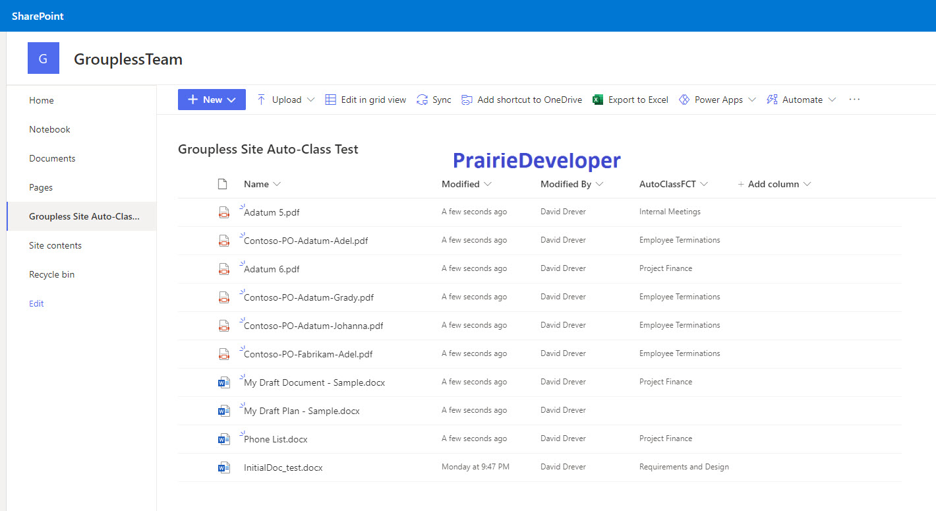Image resolution: width=936 pixels, height=511 pixels.
Task: Click the Word icon for InitialDoc_test.docx
Action: (224, 467)
